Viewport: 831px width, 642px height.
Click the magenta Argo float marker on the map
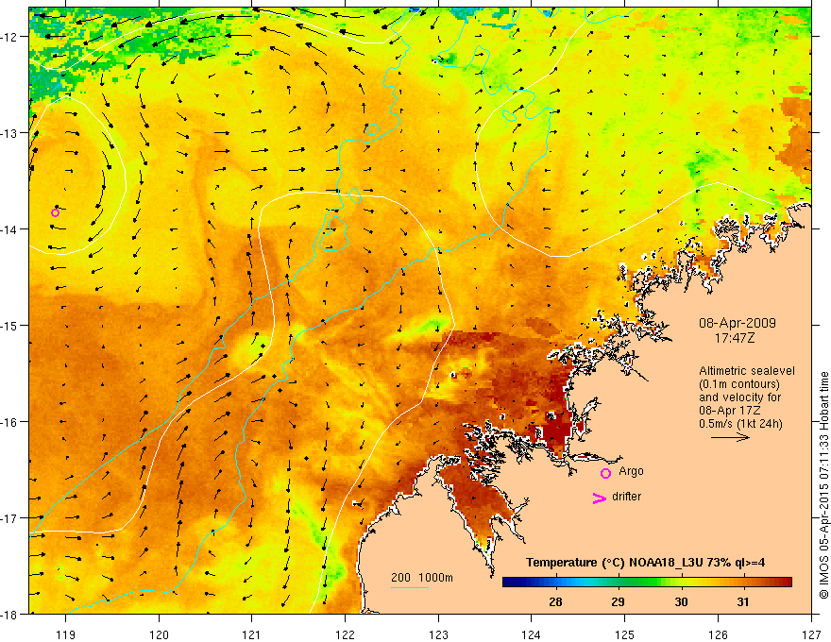[55, 213]
